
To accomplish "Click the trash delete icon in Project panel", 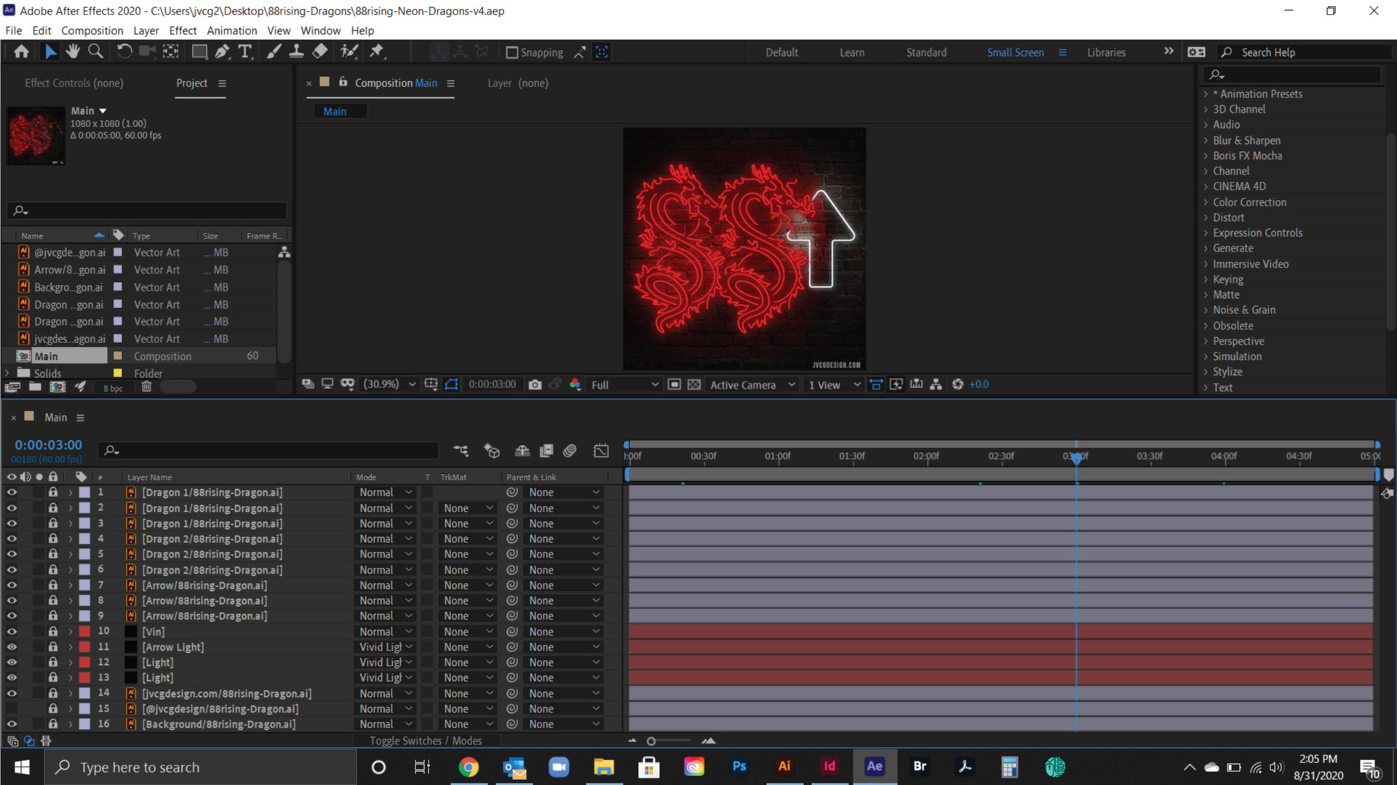I will 146,387.
